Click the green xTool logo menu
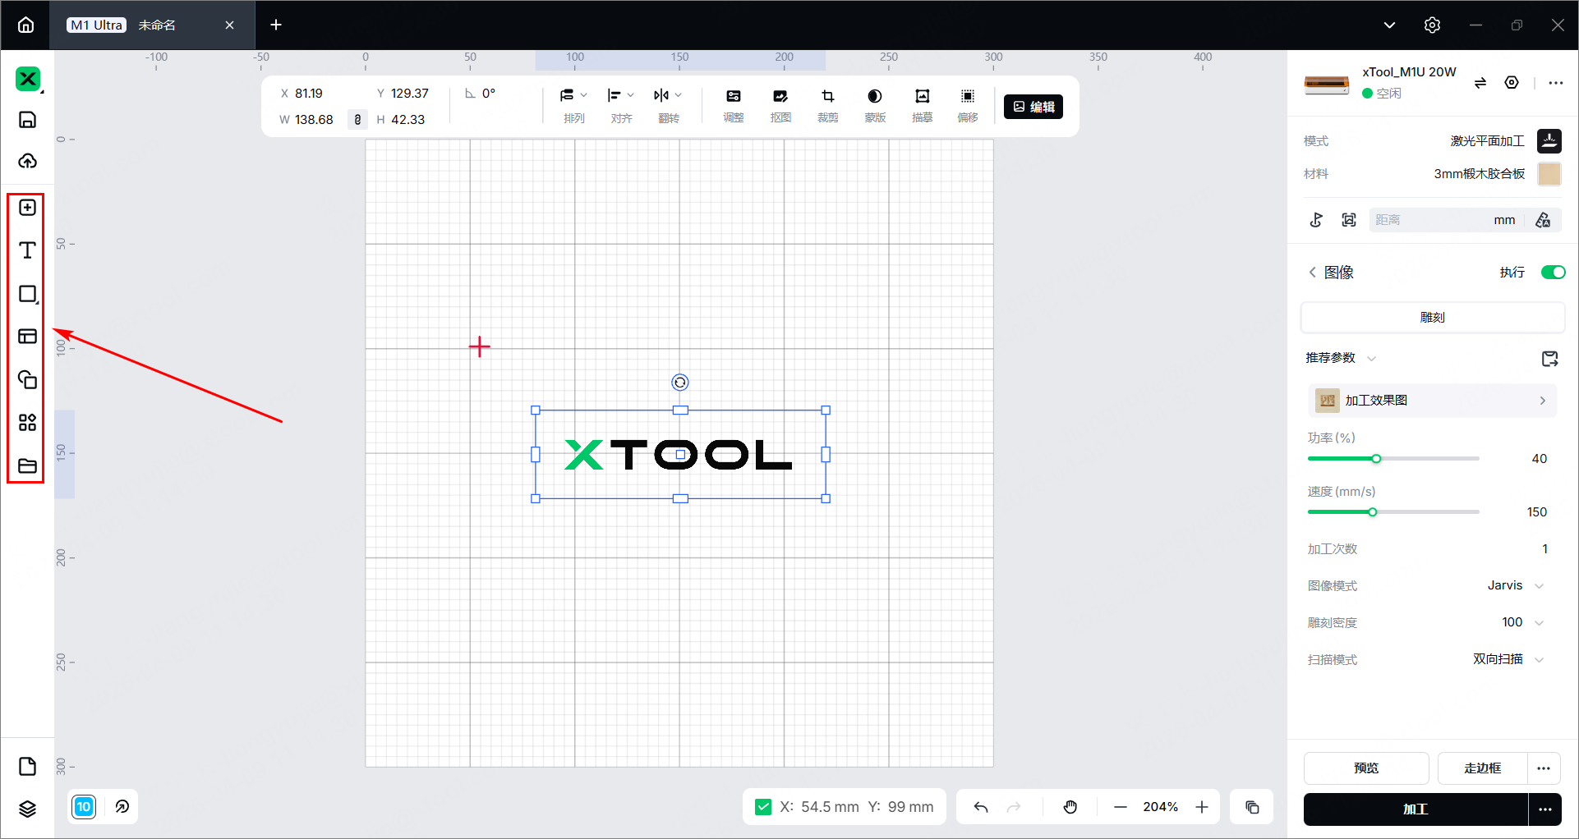The width and height of the screenshot is (1579, 839). 28,79
